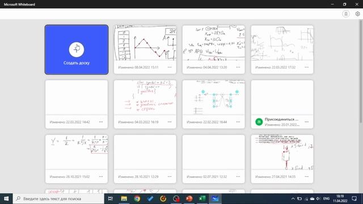Launch Excel from the taskbar
Image resolution: width=363 pixels, height=204 pixels.
tap(202, 199)
